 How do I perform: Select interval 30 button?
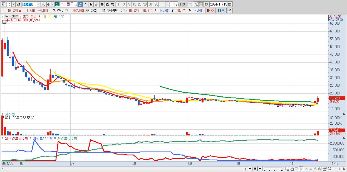[x=145, y=4]
